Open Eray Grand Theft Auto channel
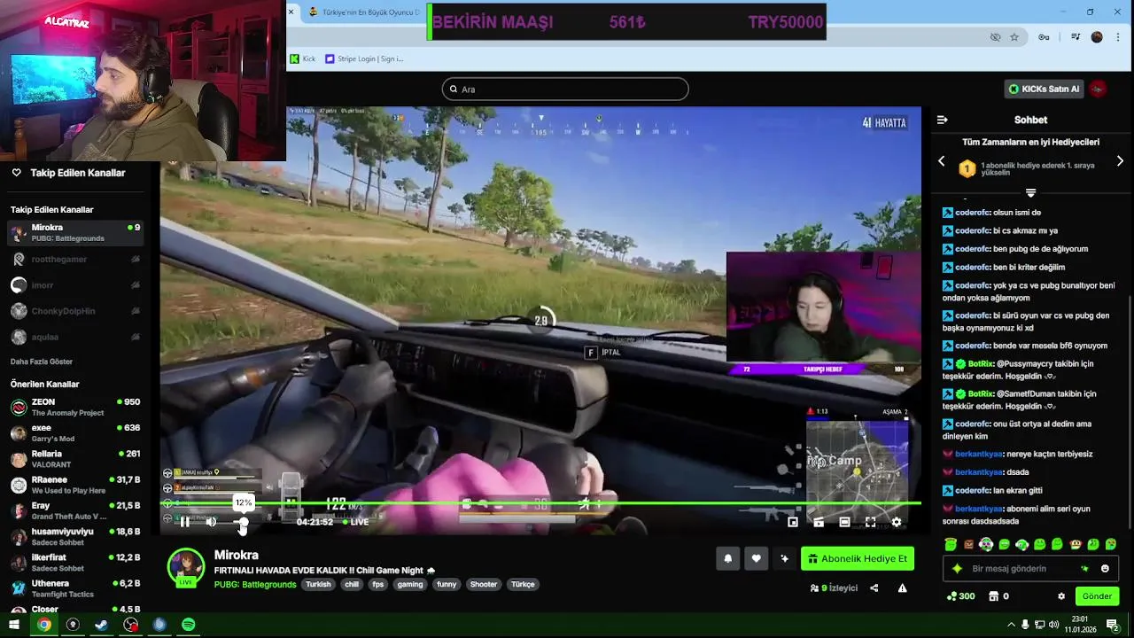The width and height of the screenshot is (1134, 638). click(75, 510)
